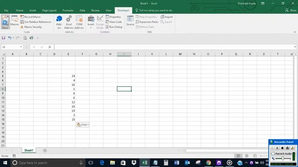Toggle Design Mode
The height and width of the screenshot is (167, 298).
pos(100,22)
